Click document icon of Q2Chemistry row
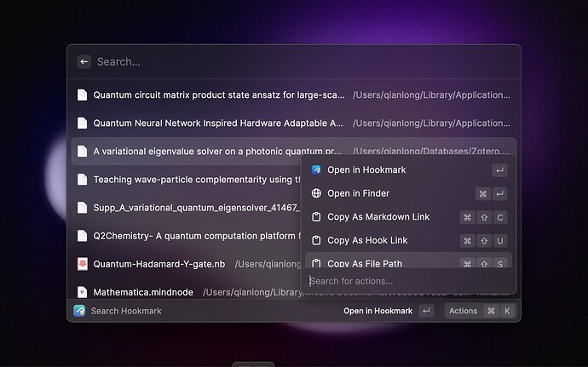Screen dimensions: 588x367 82,236
